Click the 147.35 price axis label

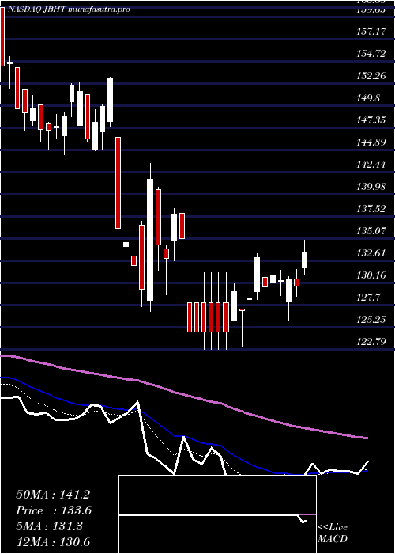(x=370, y=120)
